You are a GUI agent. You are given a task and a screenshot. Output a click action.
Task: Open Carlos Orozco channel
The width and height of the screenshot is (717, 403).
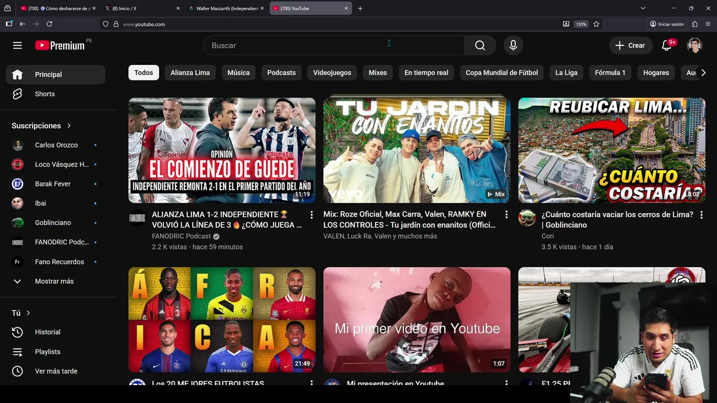(55, 145)
